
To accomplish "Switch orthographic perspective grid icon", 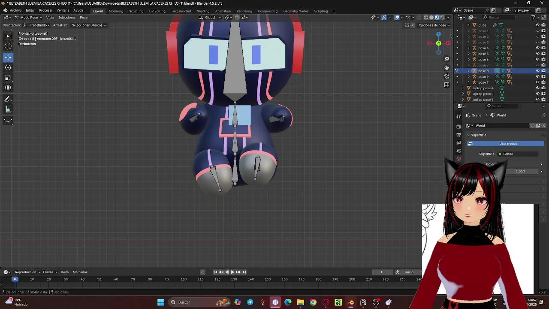I will pos(446,85).
